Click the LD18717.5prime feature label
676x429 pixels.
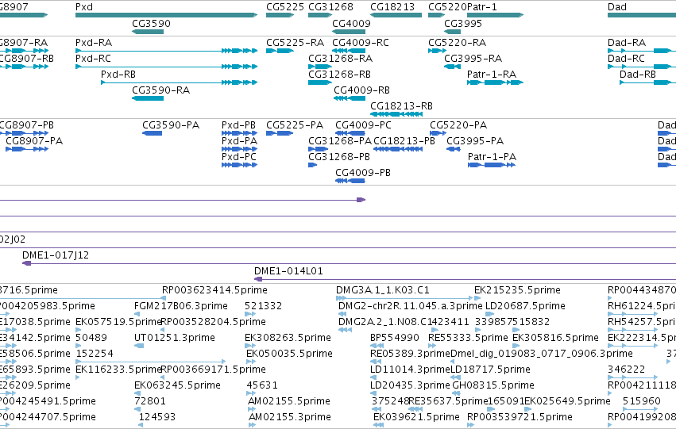tap(490, 370)
